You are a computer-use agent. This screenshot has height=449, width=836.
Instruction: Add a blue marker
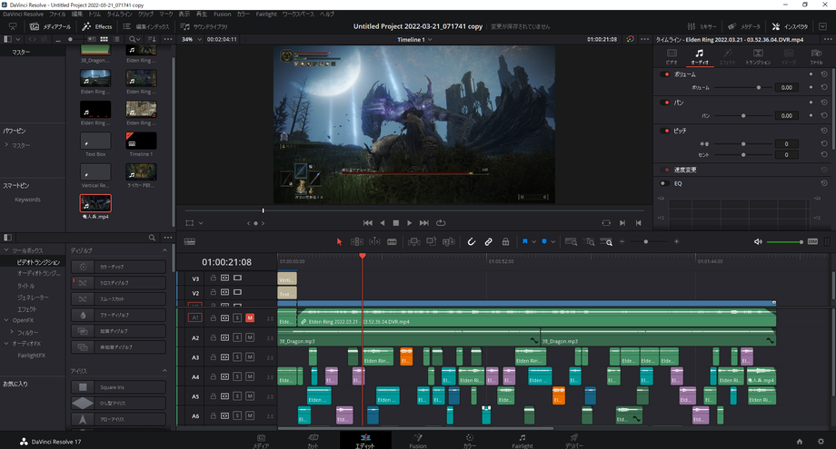(x=544, y=241)
